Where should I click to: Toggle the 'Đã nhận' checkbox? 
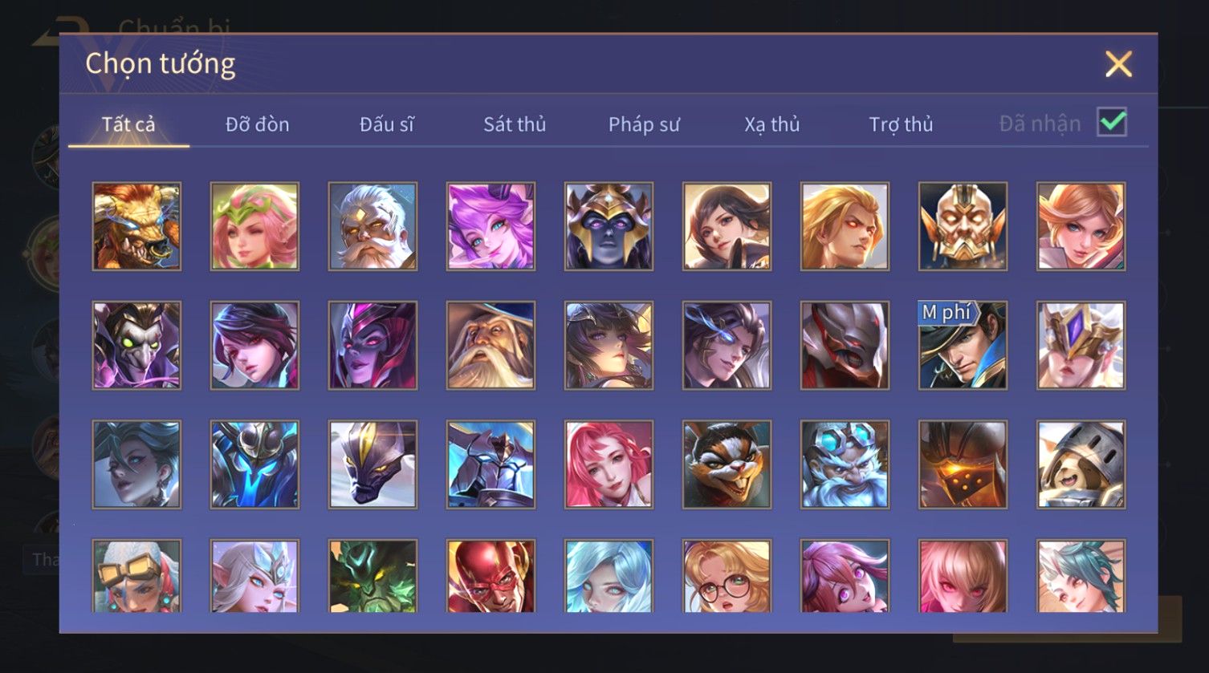click(1112, 123)
